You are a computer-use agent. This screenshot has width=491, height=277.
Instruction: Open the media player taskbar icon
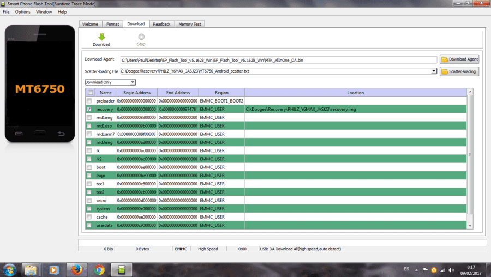click(53, 269)
